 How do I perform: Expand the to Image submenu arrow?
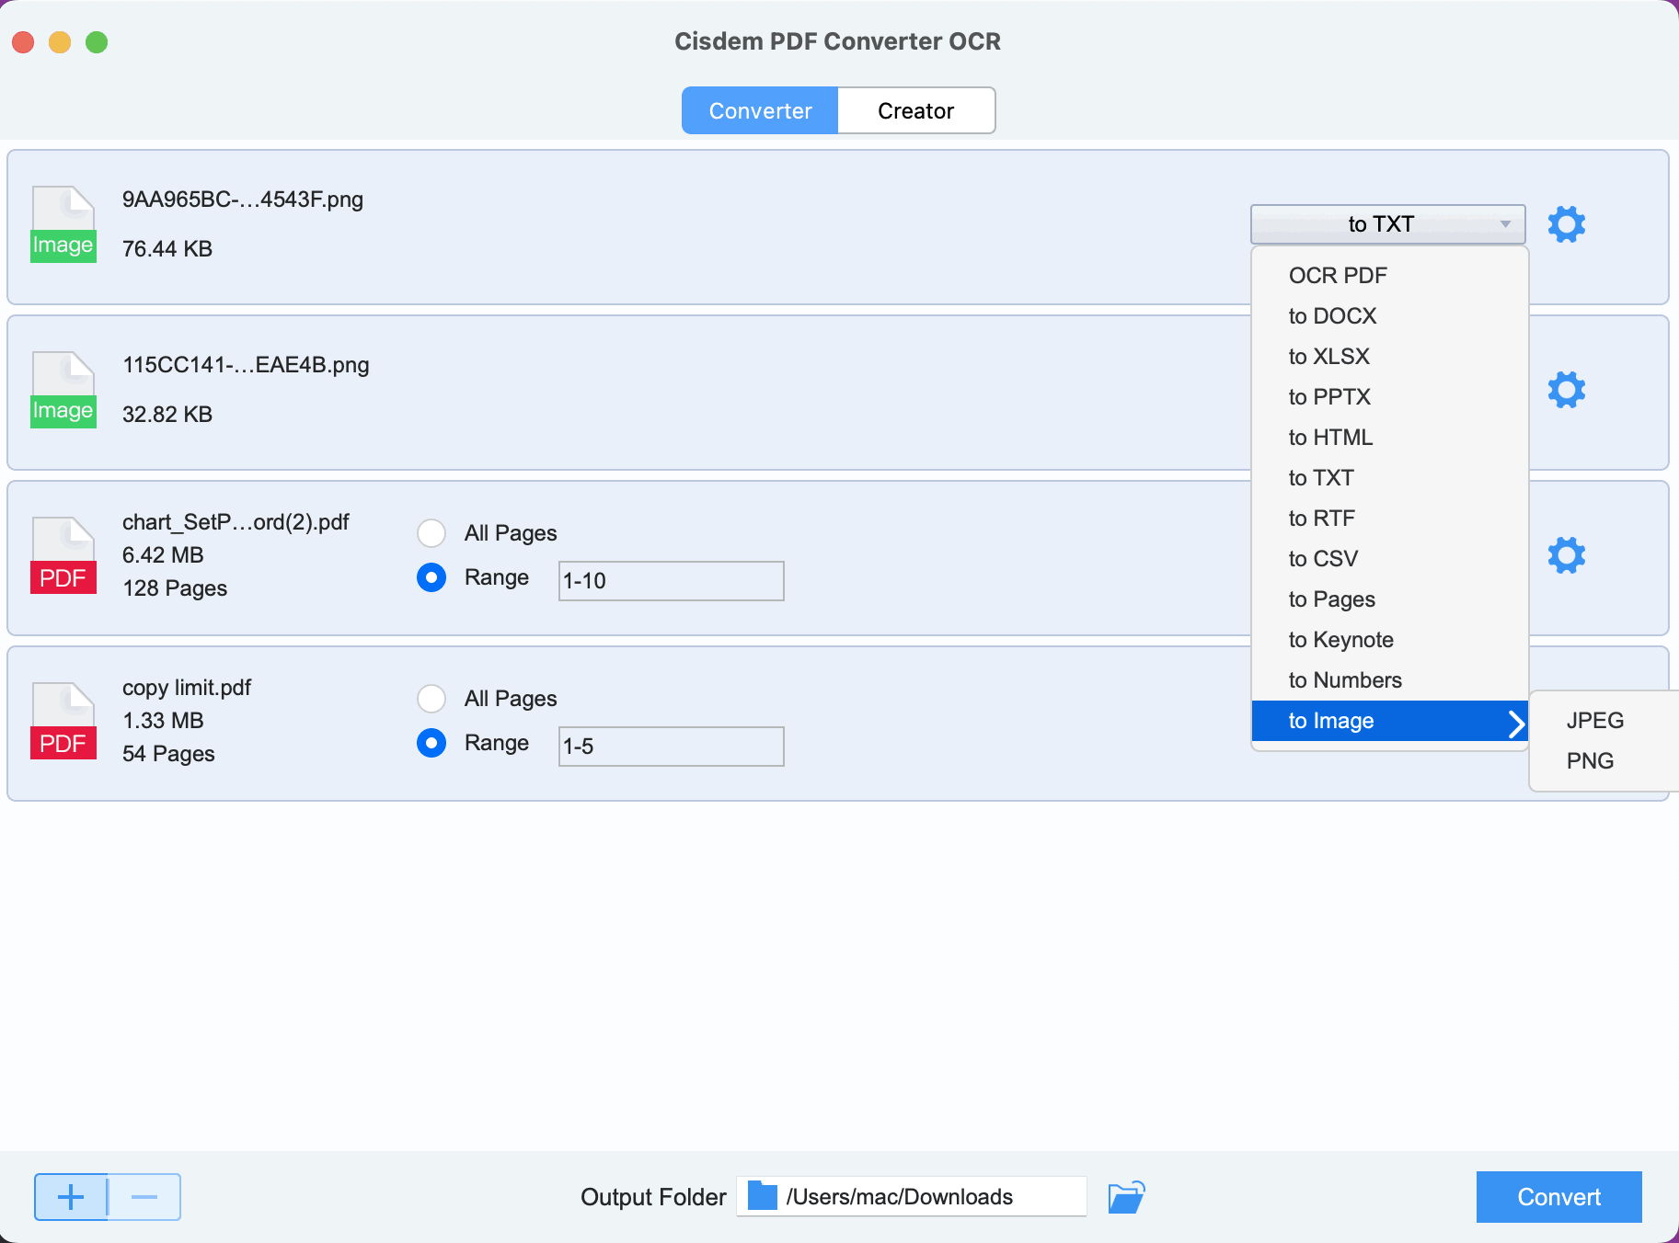point(1516,724)
